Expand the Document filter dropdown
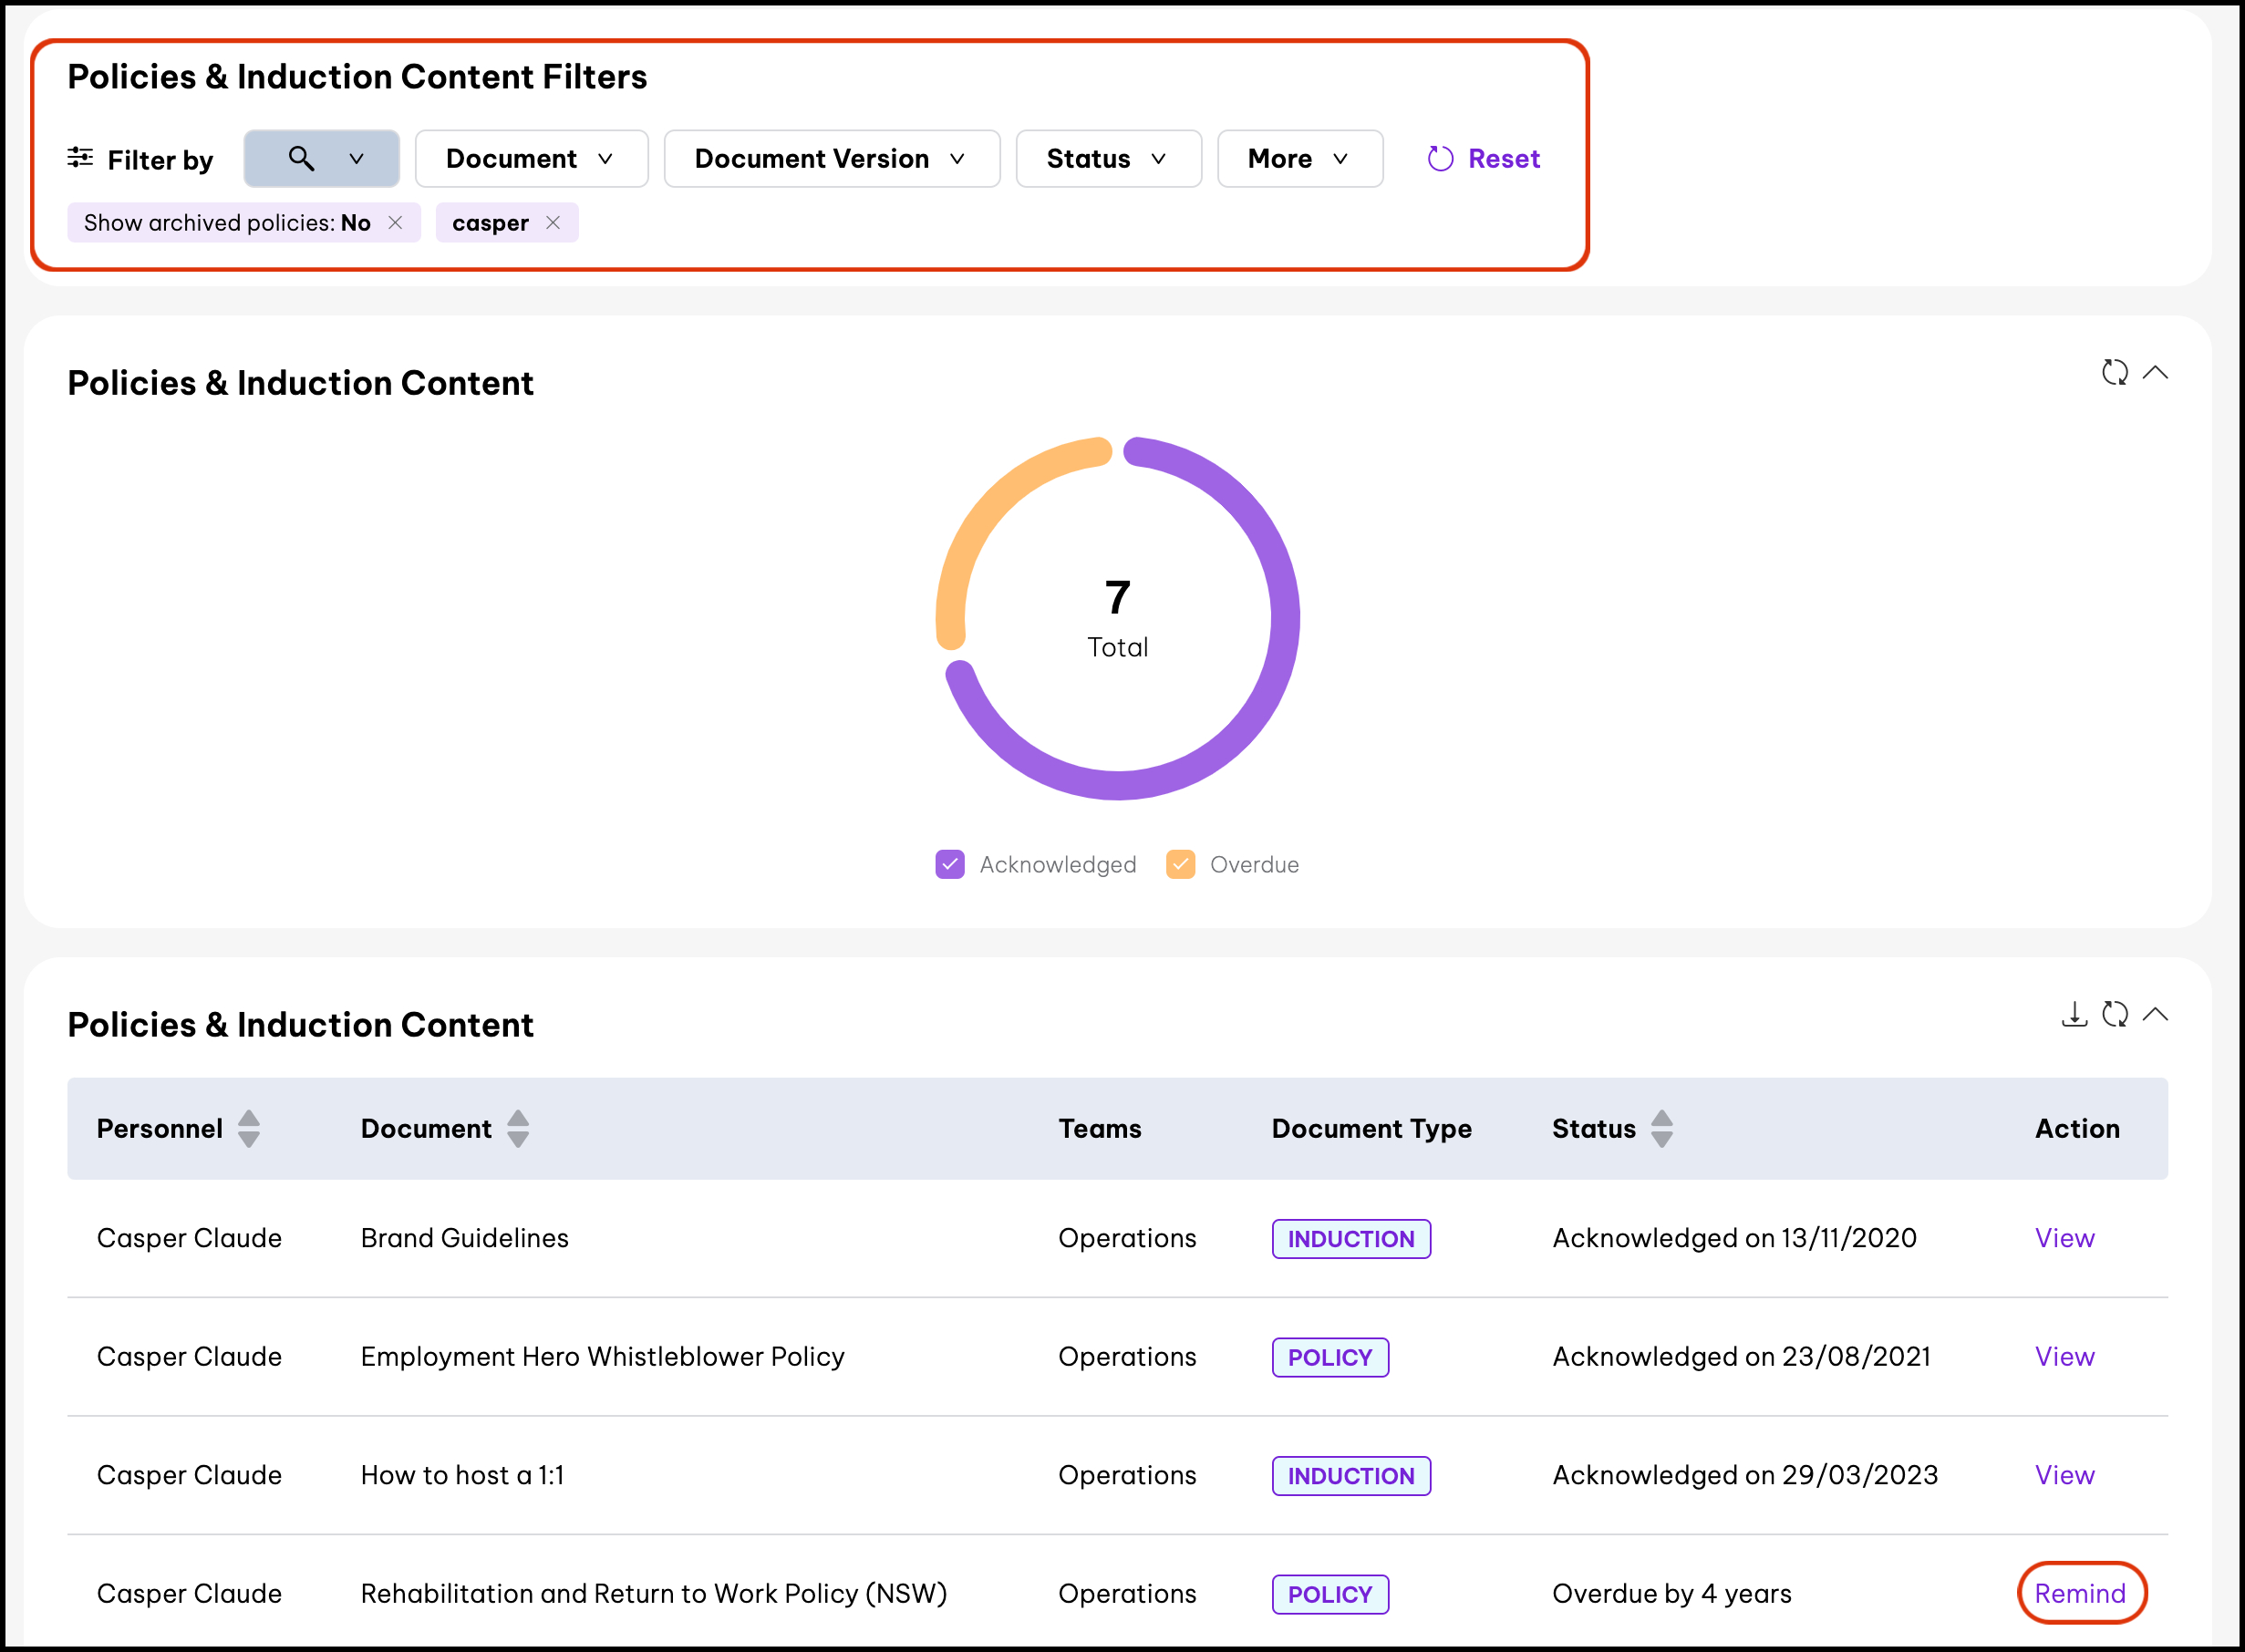 click(531, 158)
